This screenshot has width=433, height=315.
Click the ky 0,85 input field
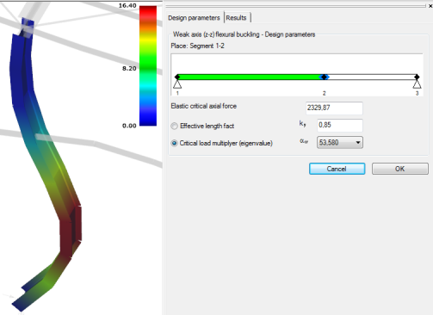(x=340, y=126)
